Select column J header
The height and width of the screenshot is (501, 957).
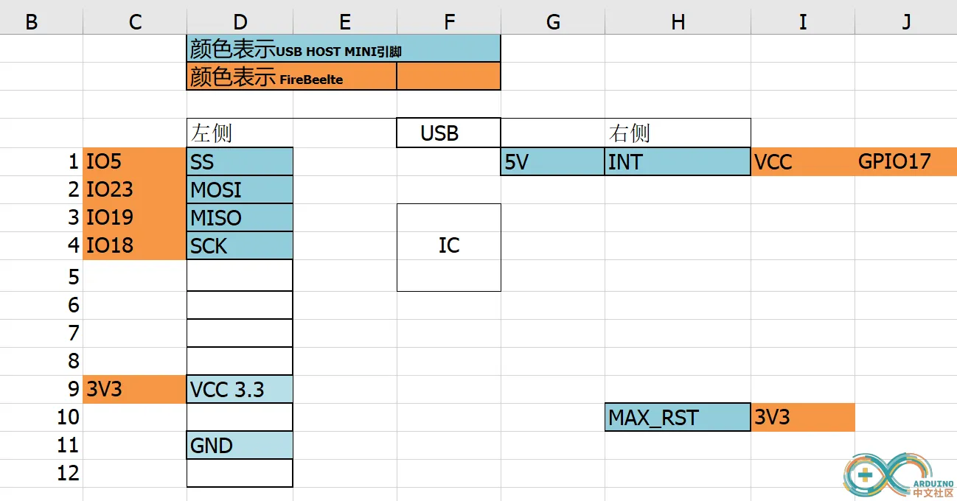pos(906,22)
